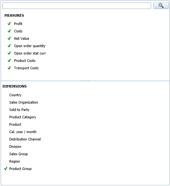
Task: Deselect the Transport Costs measure
Action: point(26,68)
